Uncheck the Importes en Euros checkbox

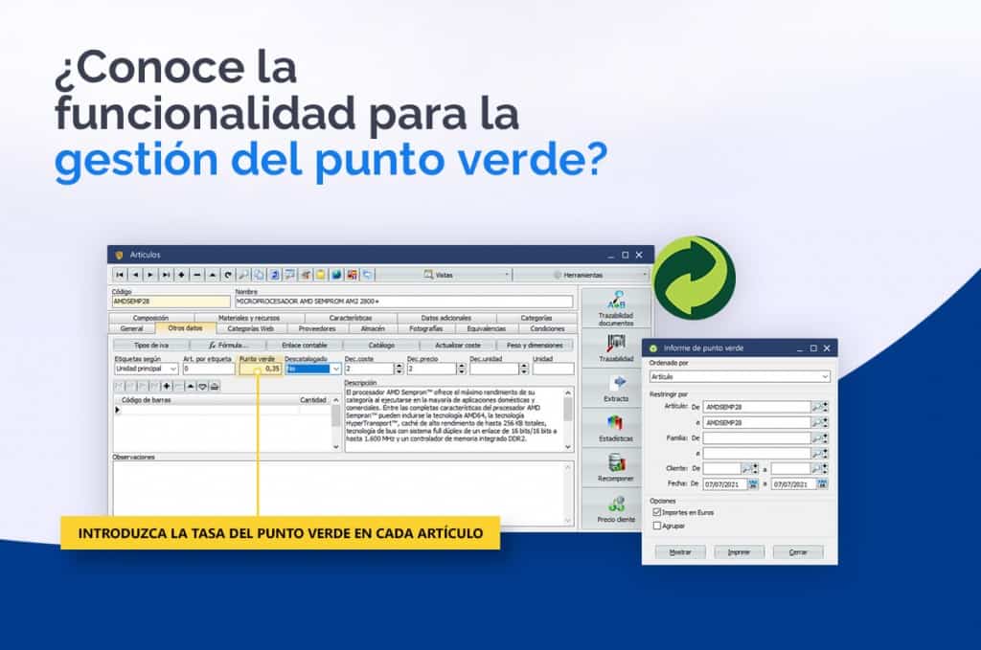[x=656, y=512]
